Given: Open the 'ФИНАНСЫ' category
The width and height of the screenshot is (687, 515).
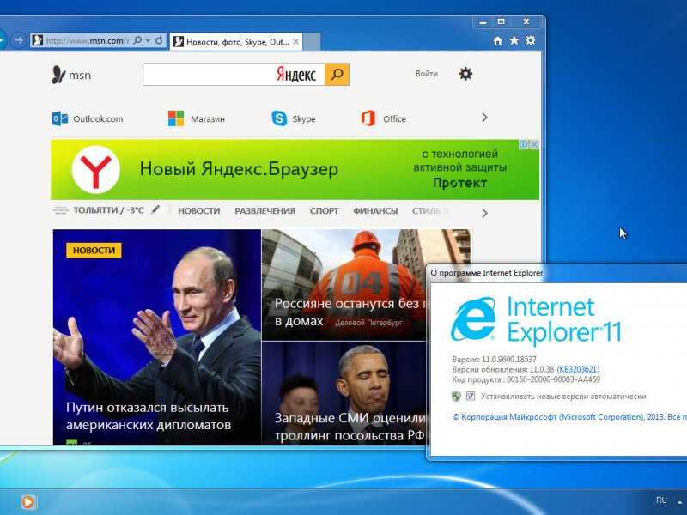Looking at the screenshot, I should click(375, 210).
